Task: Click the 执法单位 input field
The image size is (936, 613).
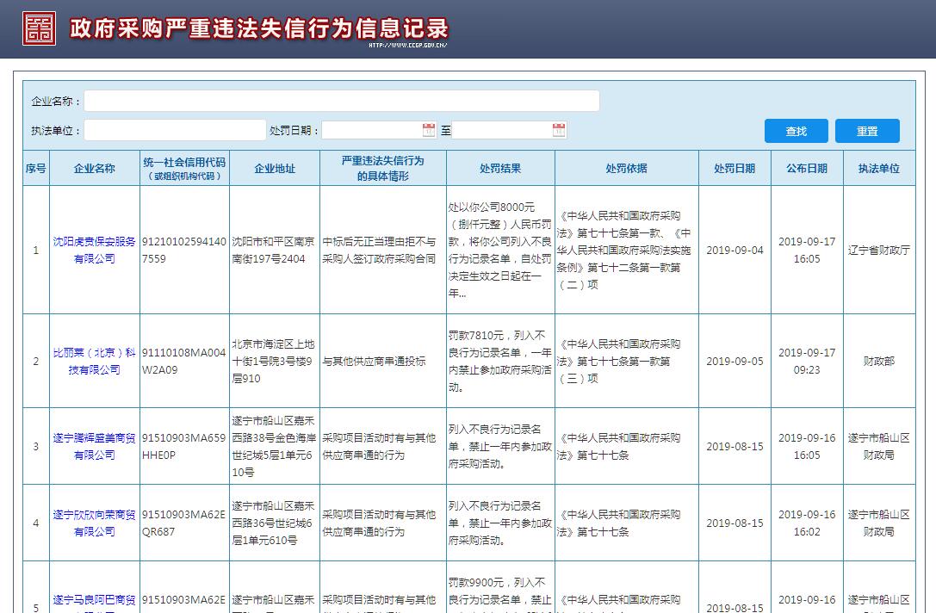Action: [175, 130]
